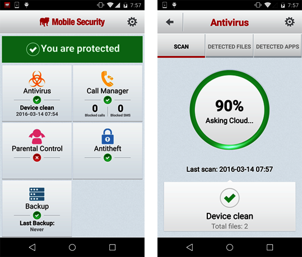The image size is (302, 257).
Task: Open Call Manager phone icon
Action: (x=108, y=78)
